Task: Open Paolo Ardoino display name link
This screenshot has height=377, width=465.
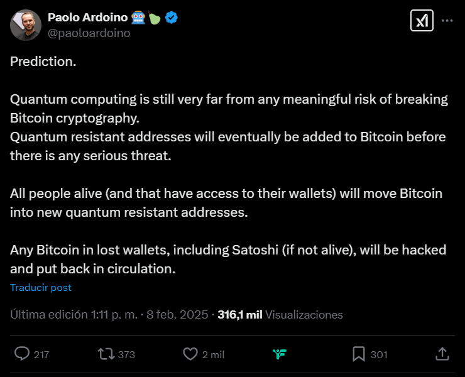Action: tap(87, 18)
